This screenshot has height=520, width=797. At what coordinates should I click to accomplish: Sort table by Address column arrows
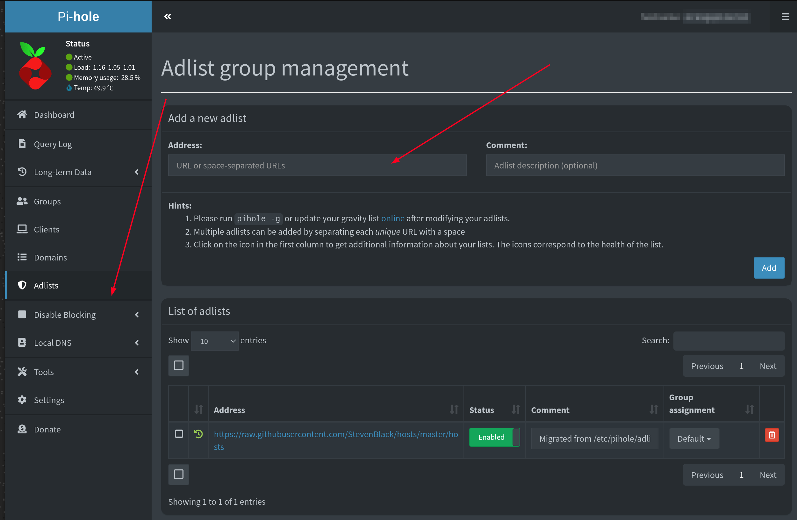454,409
